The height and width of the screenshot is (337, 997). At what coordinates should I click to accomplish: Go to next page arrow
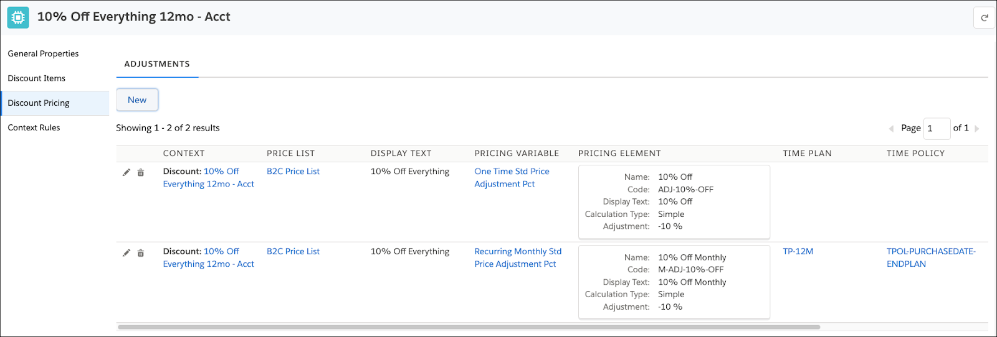(x=977, y=129)
